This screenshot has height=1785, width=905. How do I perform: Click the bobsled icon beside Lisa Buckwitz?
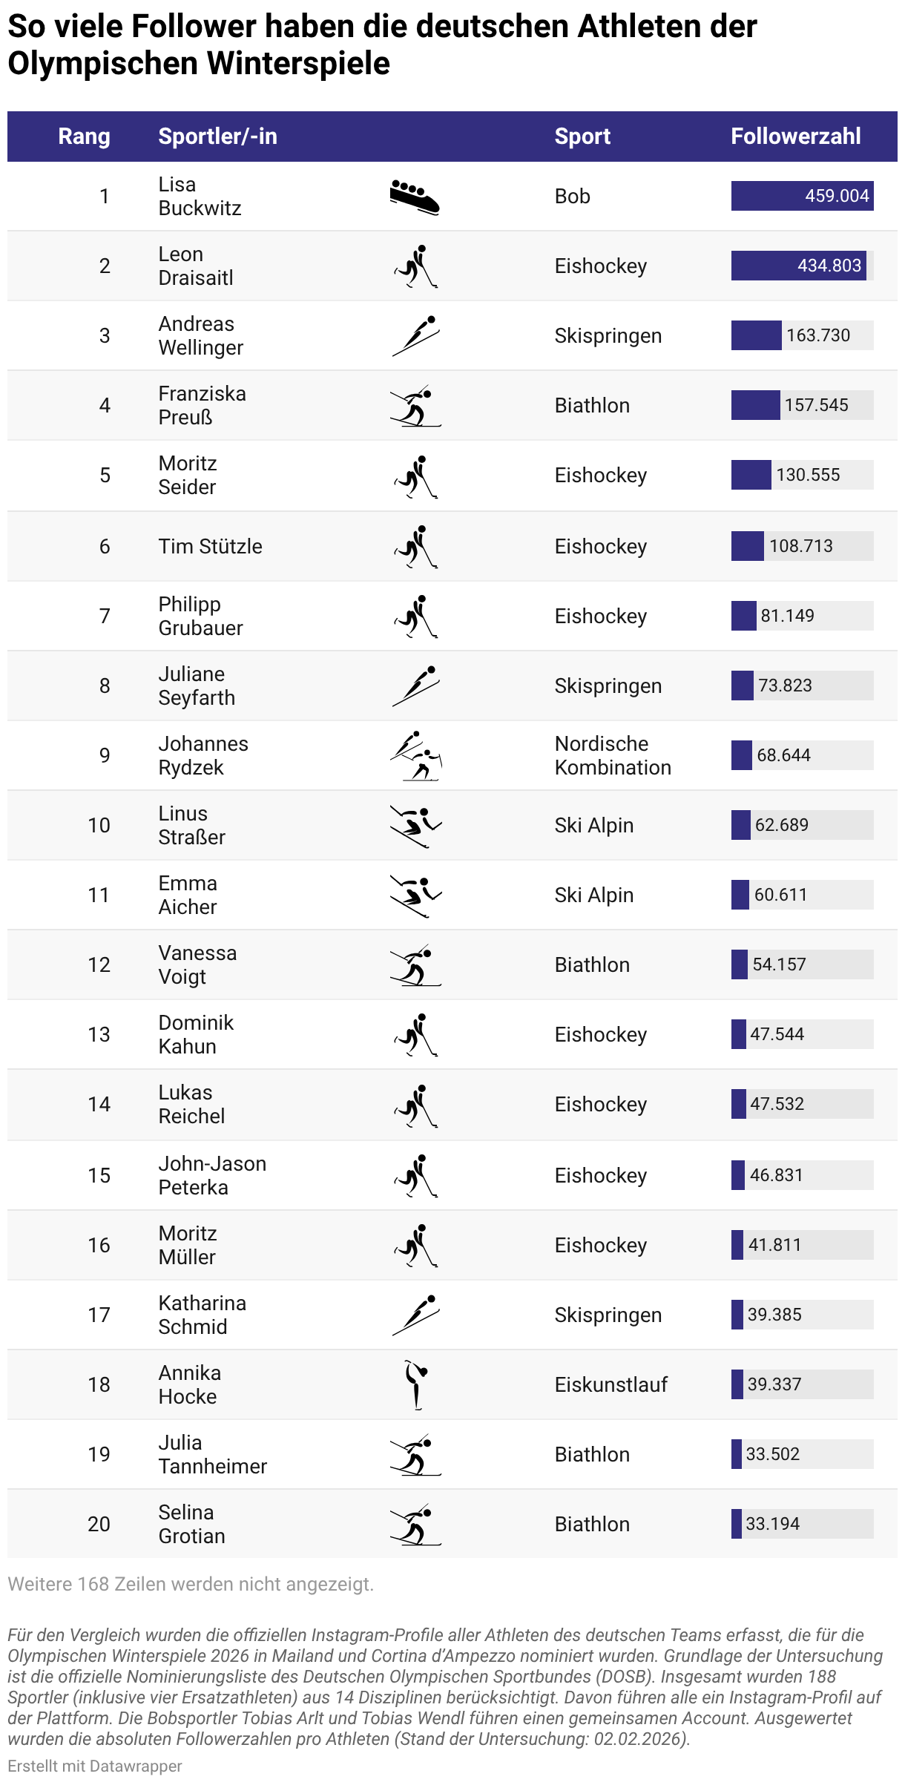pyautogui.click(x=415, y=197)
